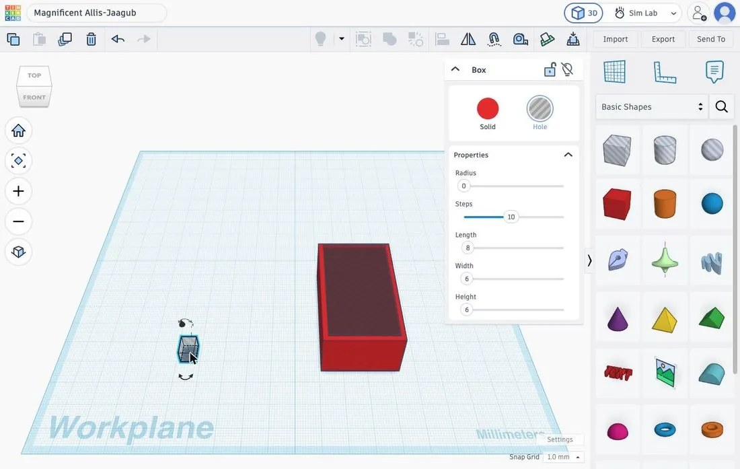Image resolution: width=740 pixels, height=469 pixels.
Task: Search shapes with the magnifier
Action: click(722, 106)
